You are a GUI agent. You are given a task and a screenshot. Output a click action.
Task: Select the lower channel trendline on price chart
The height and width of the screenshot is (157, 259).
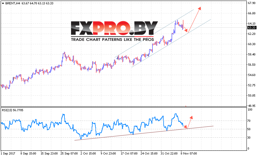(171, 43)
